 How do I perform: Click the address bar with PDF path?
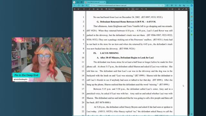click(127, 5)
